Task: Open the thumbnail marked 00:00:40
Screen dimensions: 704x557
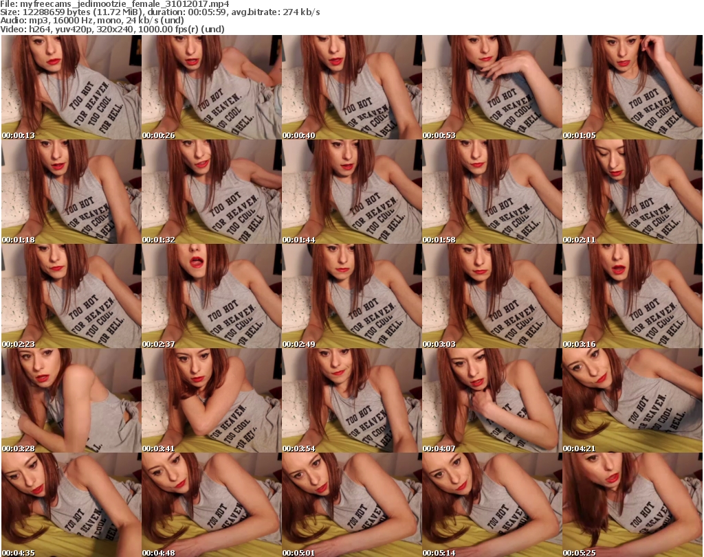Action: click(x=351, y=87)
